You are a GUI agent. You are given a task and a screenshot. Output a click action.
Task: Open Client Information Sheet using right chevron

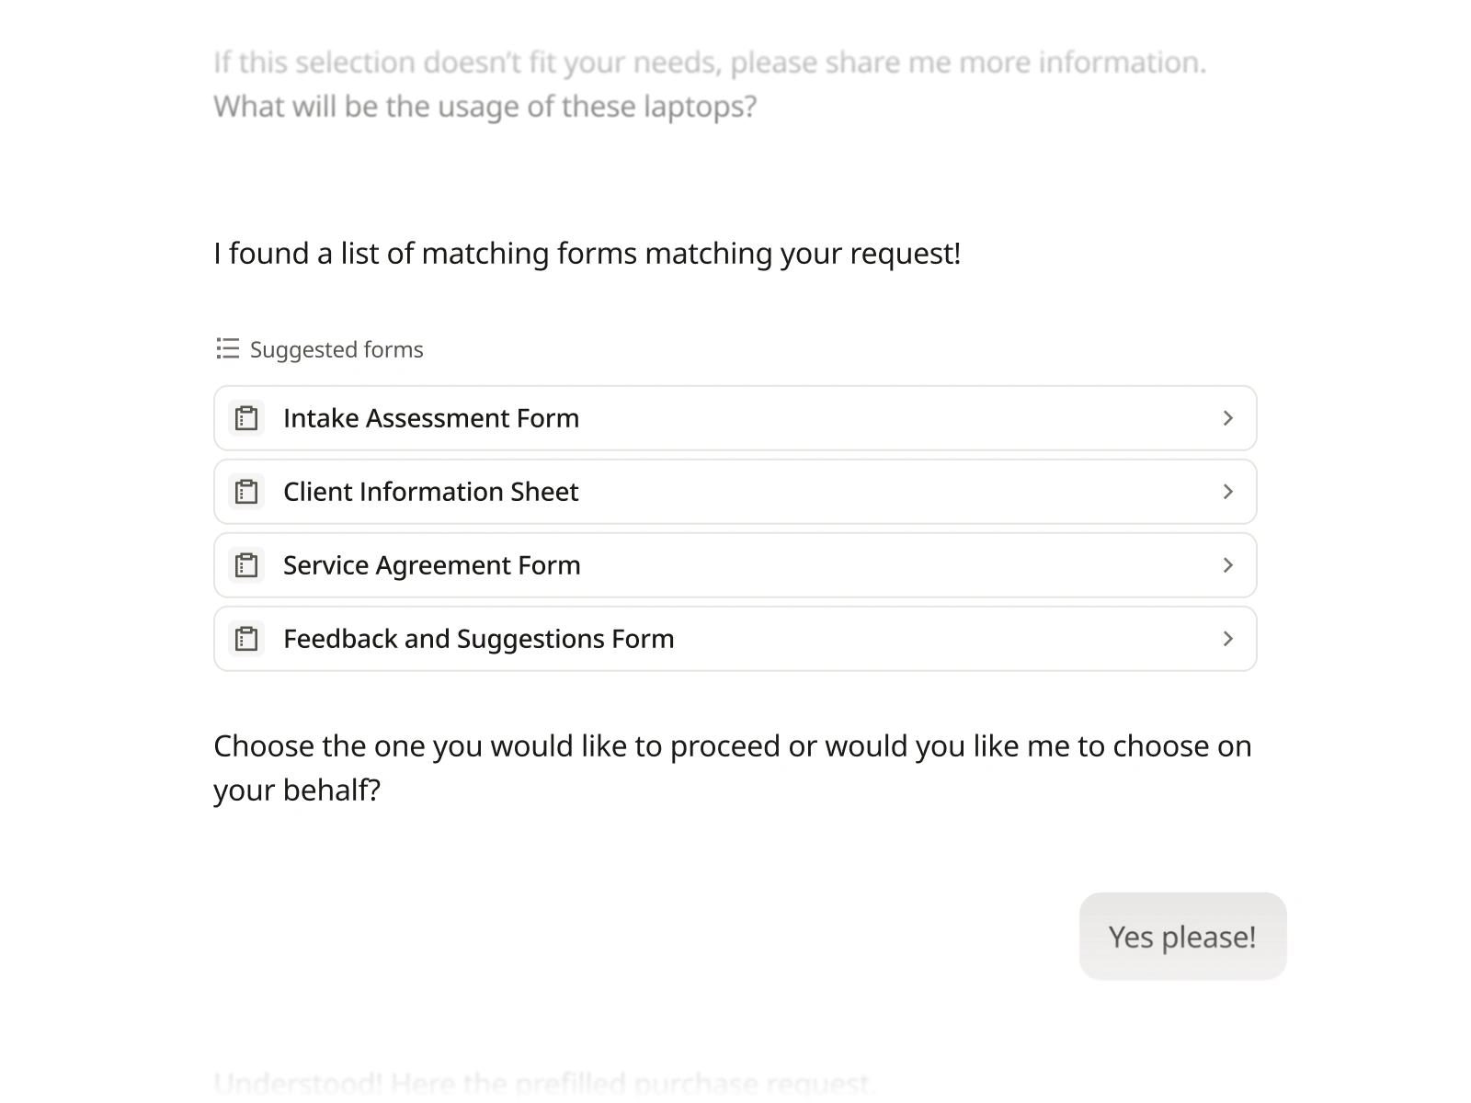pyautogui.click(x=1227, y=492)
